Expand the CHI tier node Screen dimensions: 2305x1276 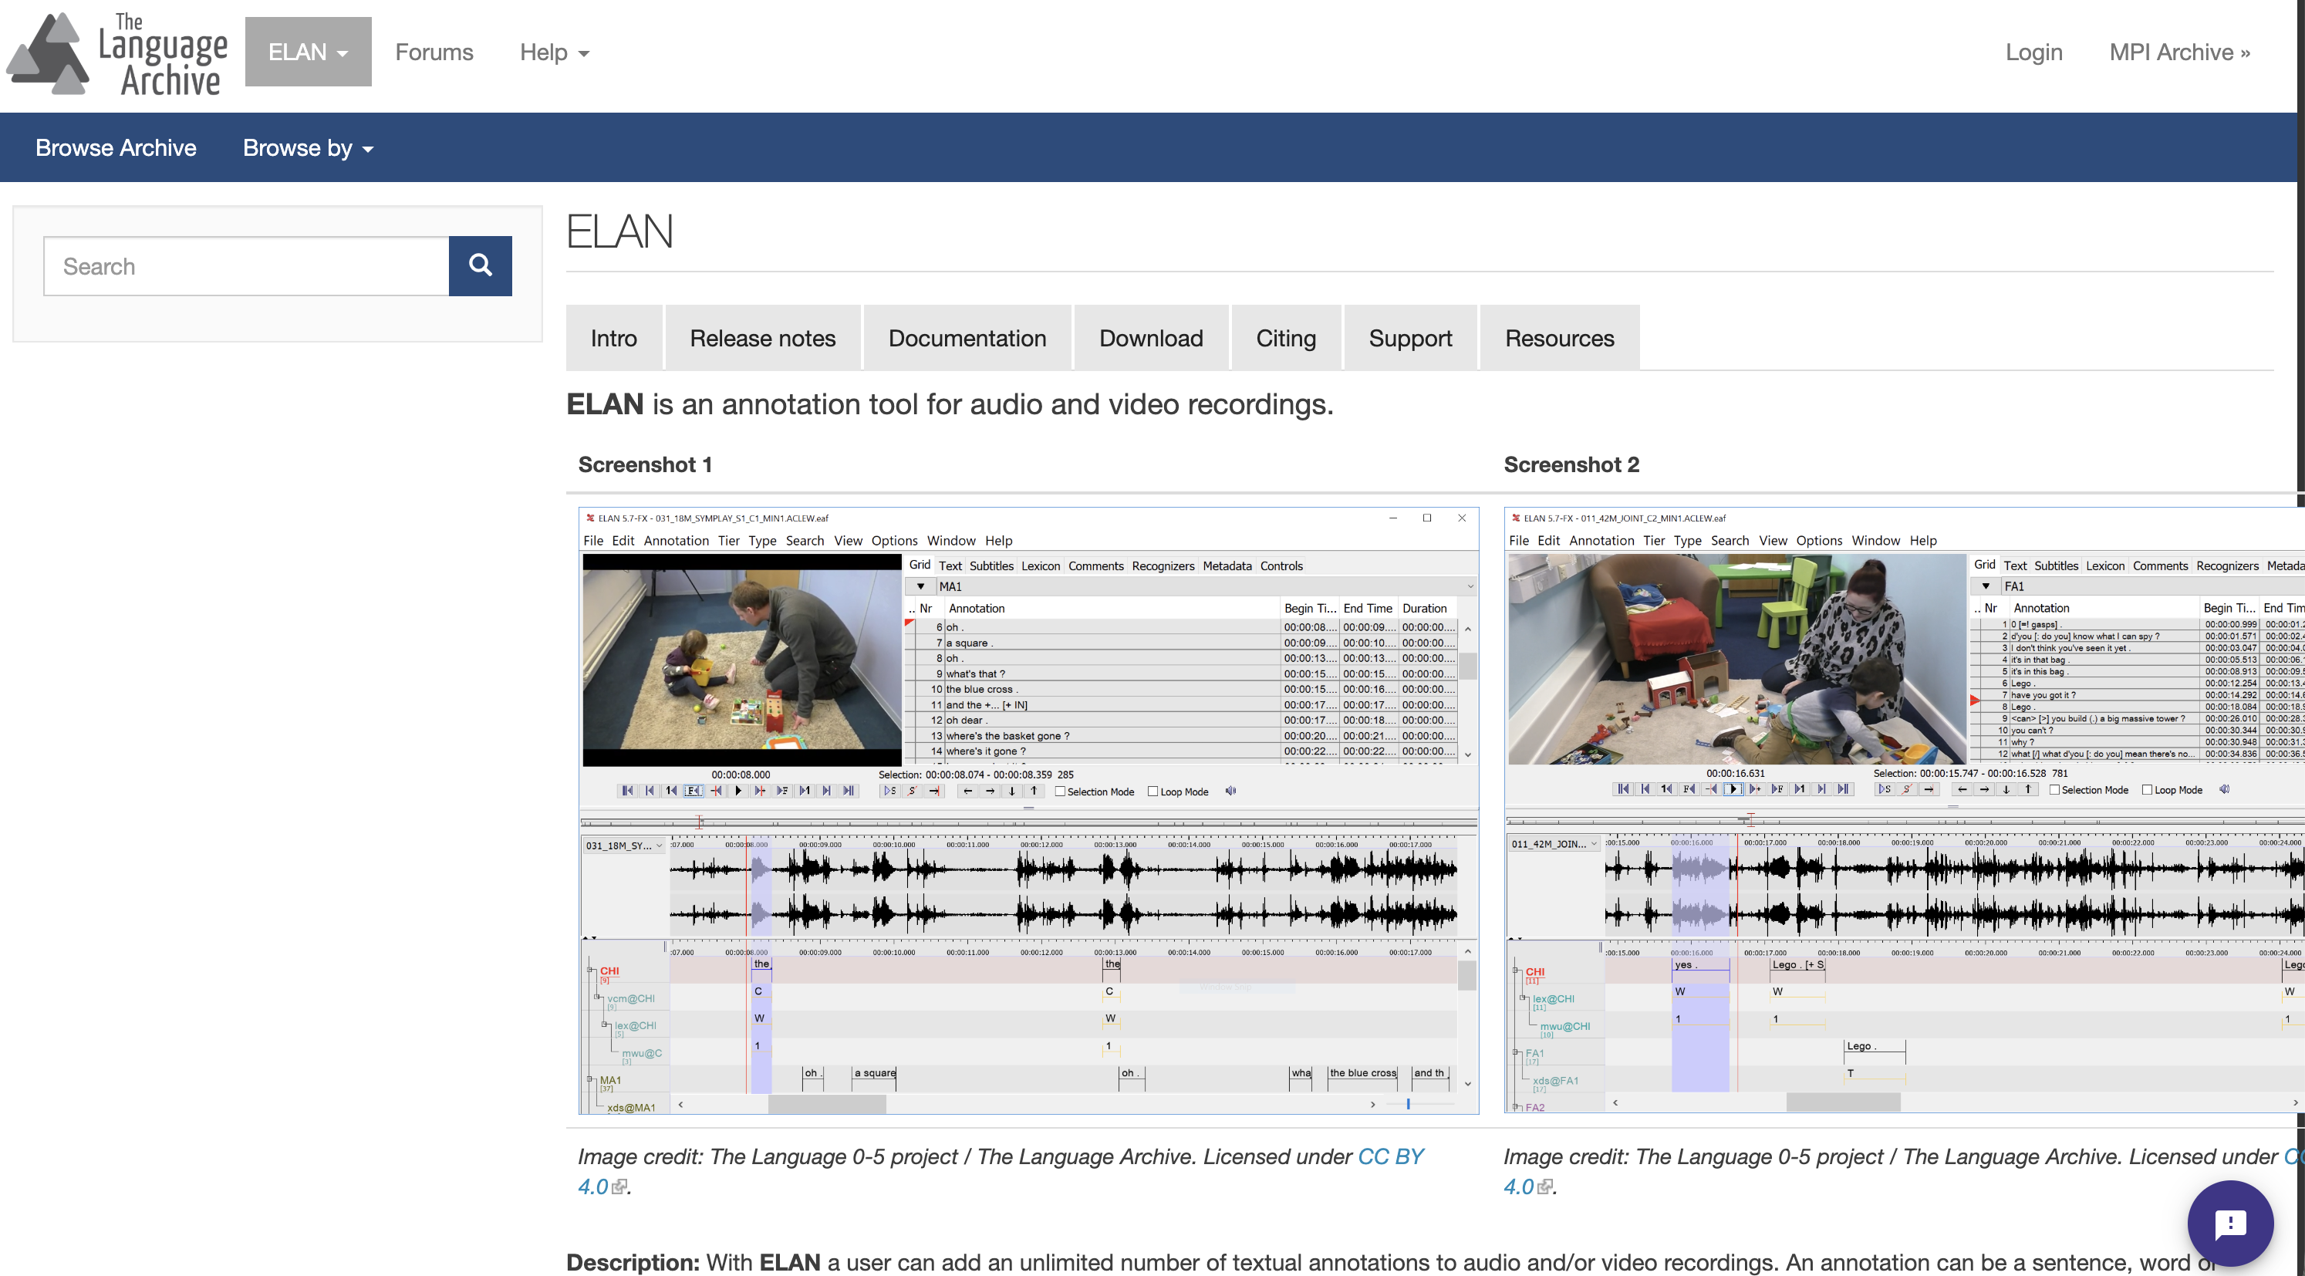pos(589,968)
